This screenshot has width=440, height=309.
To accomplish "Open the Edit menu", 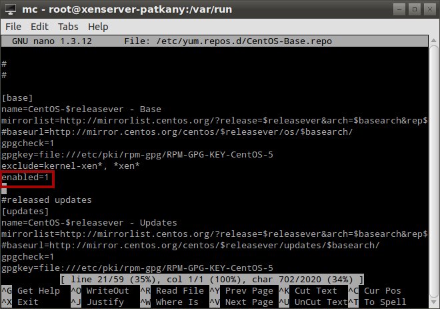I will 39,27.
